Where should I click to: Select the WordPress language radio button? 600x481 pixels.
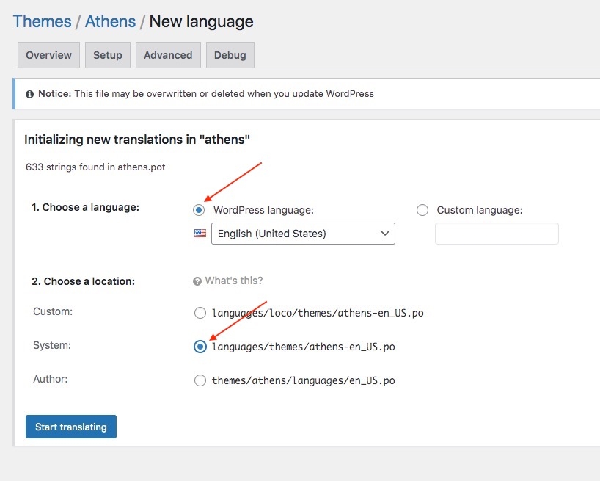(199, 210)
